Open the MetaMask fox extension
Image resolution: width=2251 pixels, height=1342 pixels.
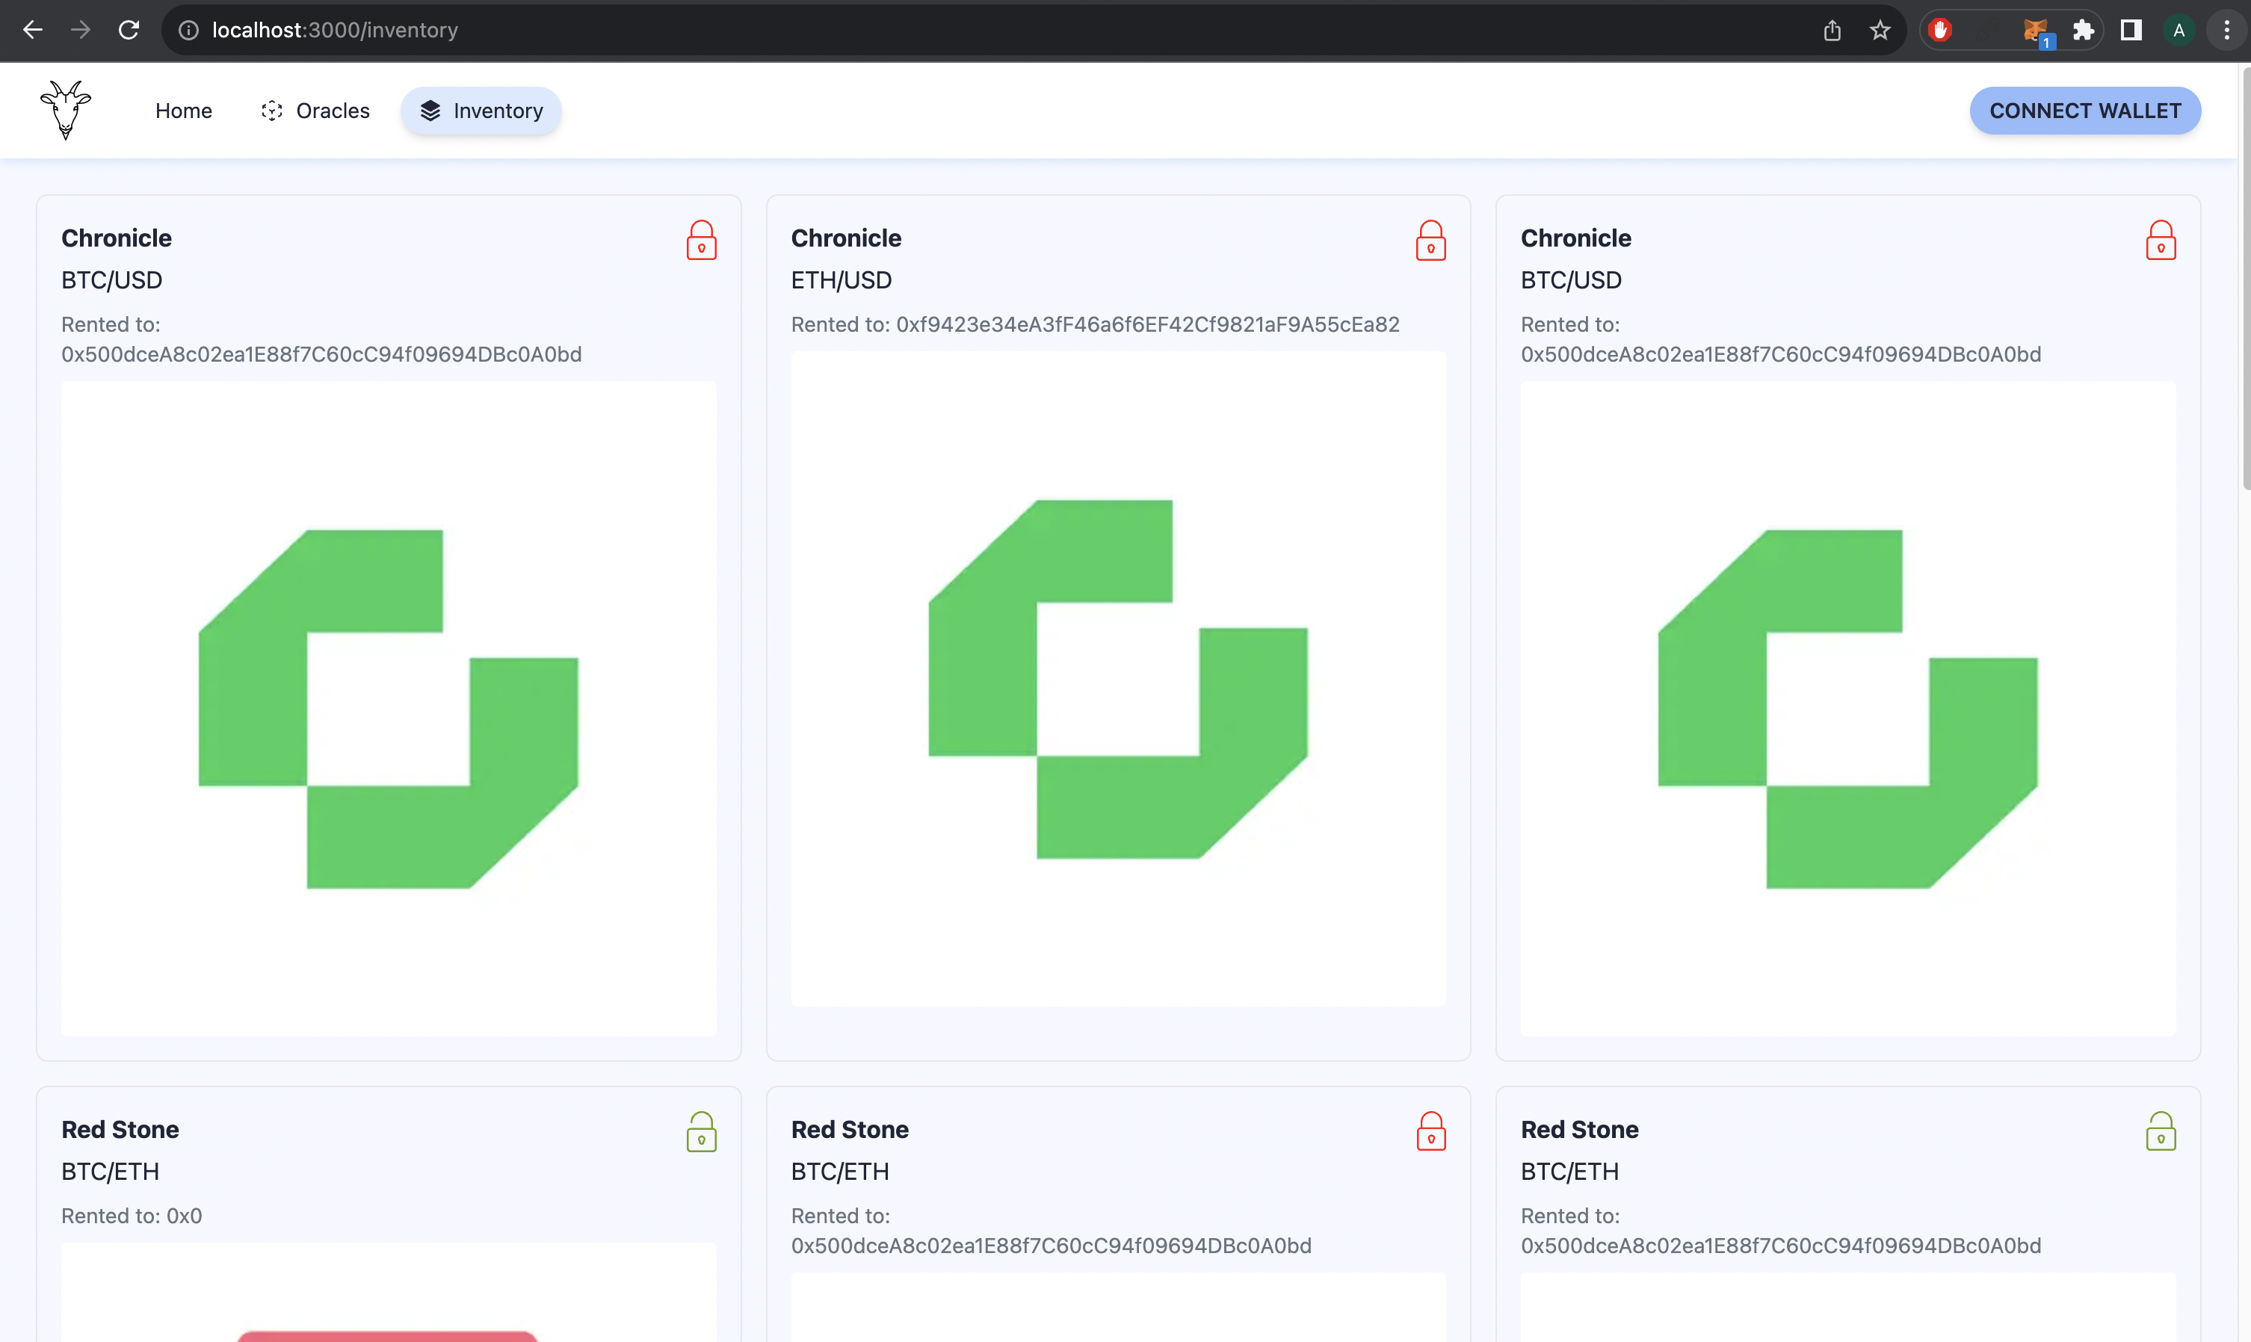(x=2034, y=31)
